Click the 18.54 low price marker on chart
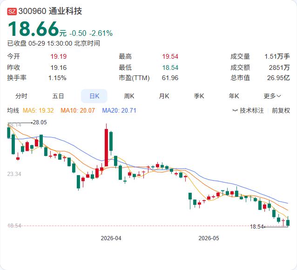 pos(256,227)
